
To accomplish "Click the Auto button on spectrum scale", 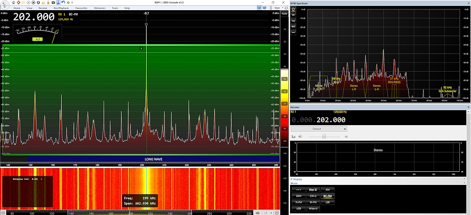I will pos(285,13).
